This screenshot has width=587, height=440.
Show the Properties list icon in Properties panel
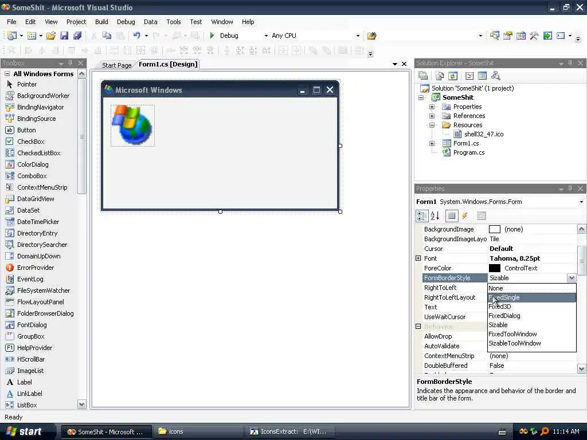click(452, 216)
